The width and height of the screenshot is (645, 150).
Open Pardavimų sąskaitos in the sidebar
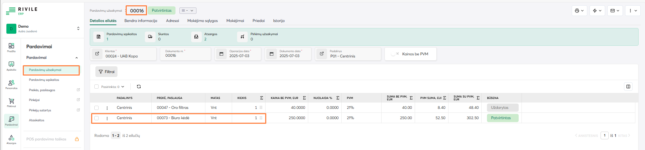click(44, 80)
